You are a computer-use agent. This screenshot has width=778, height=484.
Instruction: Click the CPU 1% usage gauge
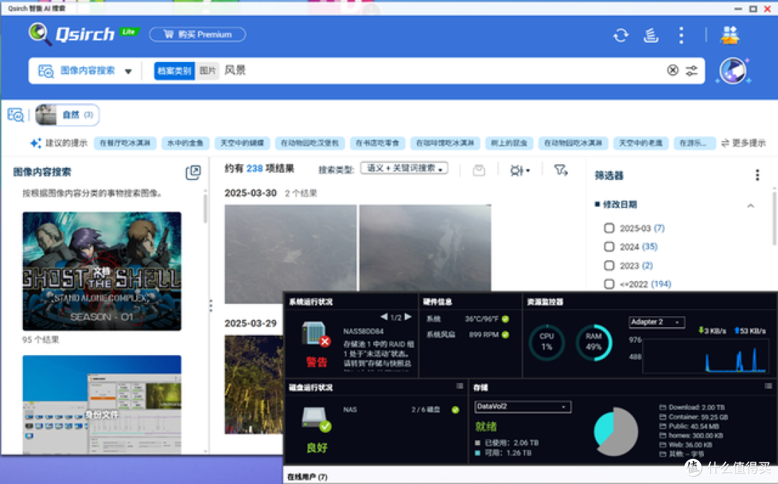tap(547, 342)
